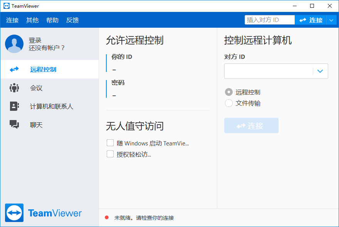The image size is (339, 227).
Task: Click the contacts book sidebar icon
Action: click(x=14, y=106)
